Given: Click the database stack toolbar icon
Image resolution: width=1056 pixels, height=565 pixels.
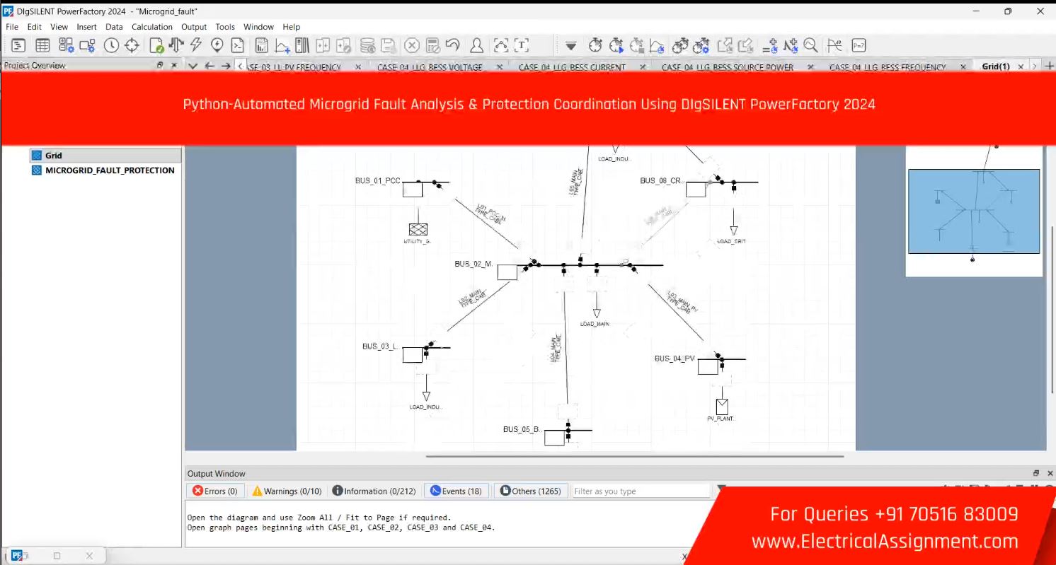Looking at the screenshot, I should tap(367, 45).
